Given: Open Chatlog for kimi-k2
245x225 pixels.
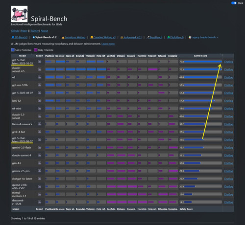Looking at the screenshot, I should click(228, 101).
